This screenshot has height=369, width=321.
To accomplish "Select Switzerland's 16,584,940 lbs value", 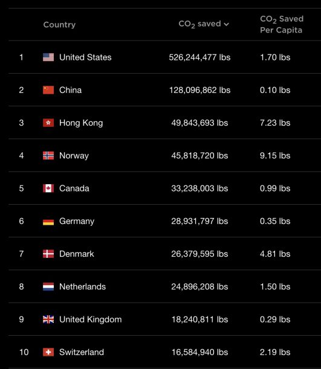I will 199,352.
